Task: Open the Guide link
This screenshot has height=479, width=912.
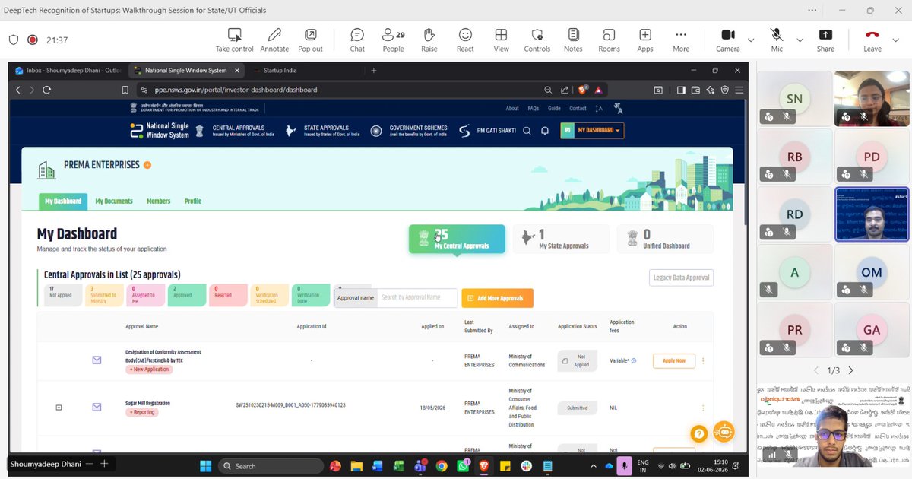Action: [x=554, y=109]
